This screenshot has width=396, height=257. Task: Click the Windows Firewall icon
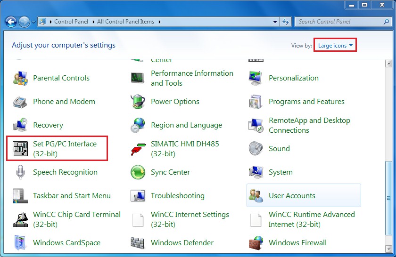[x=256, y=242]
